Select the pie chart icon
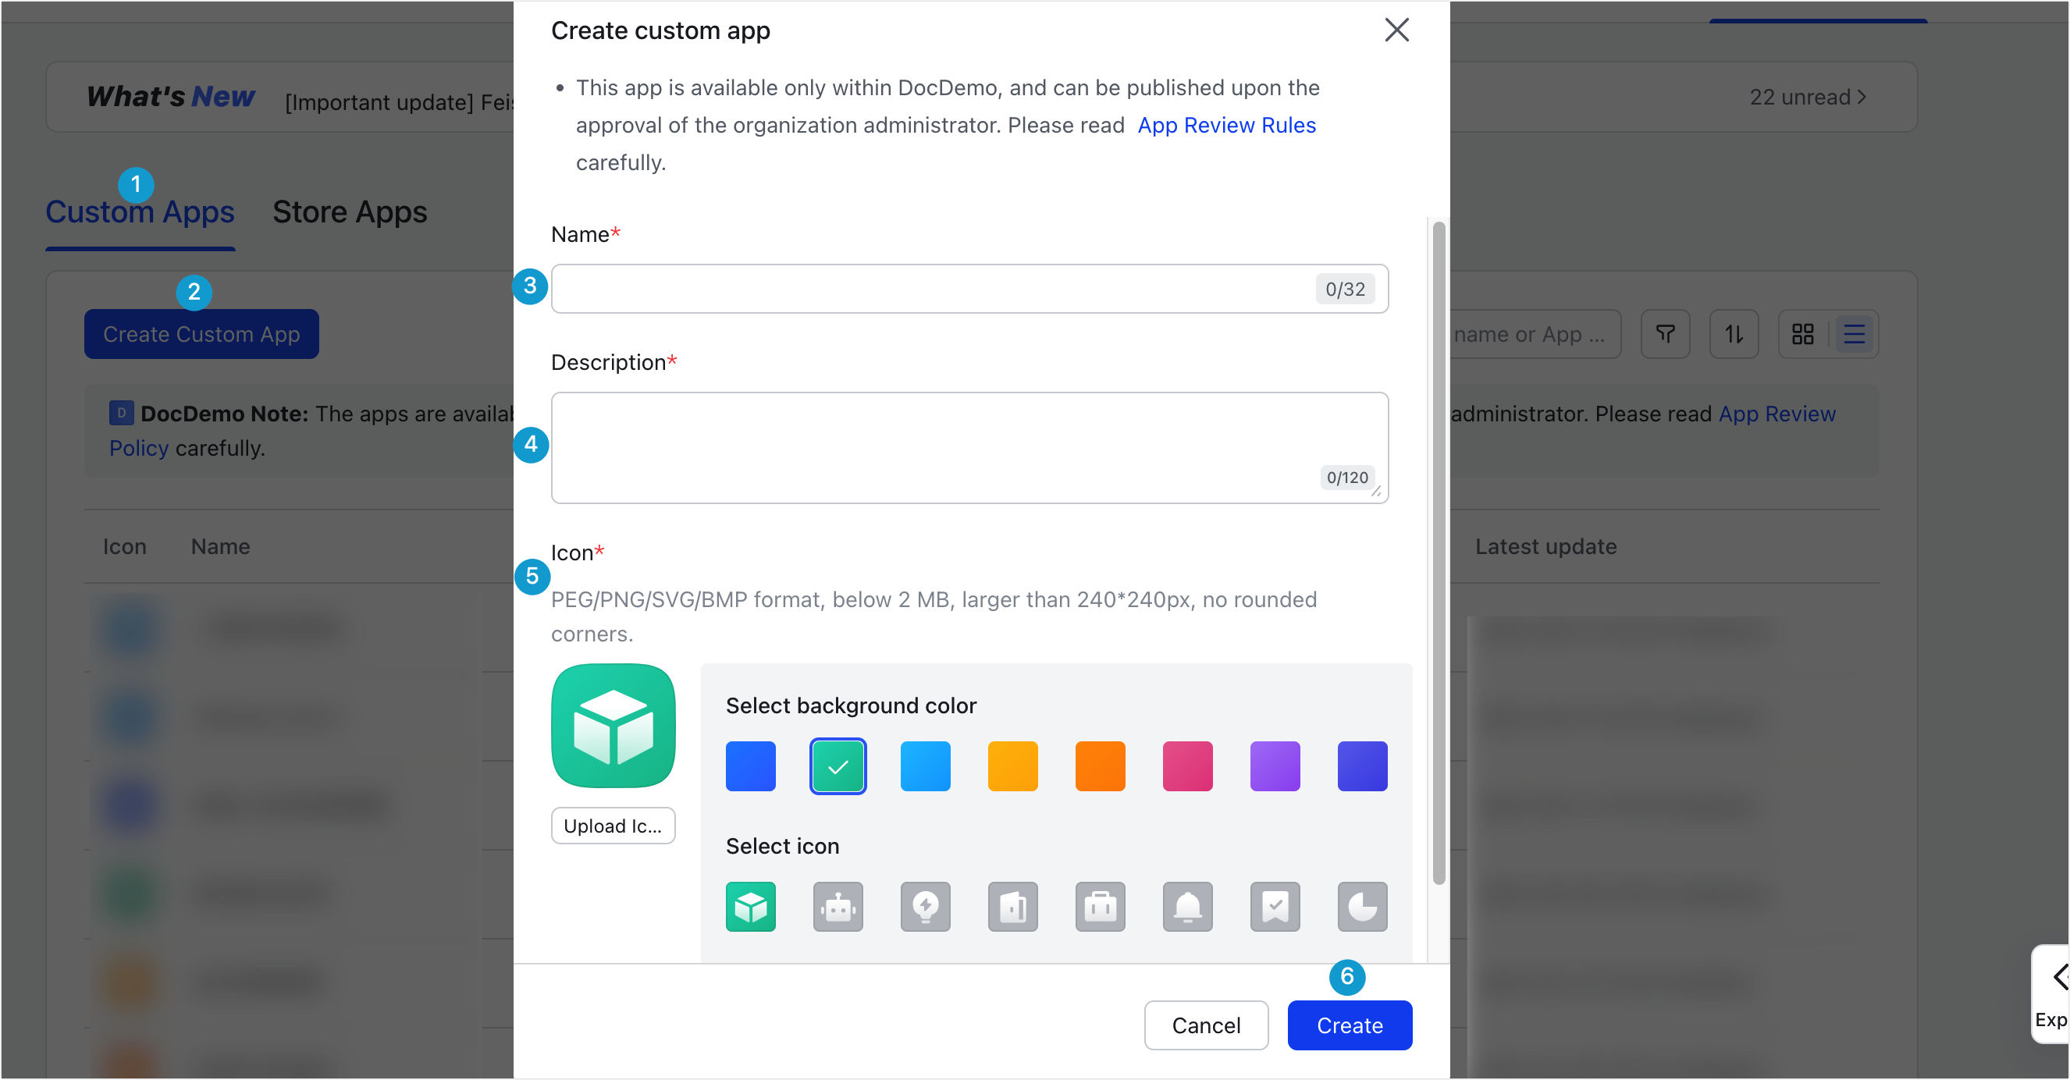Viewport: 2070px width, 1080px height. pyautogui.click(x=1362, y=907)
